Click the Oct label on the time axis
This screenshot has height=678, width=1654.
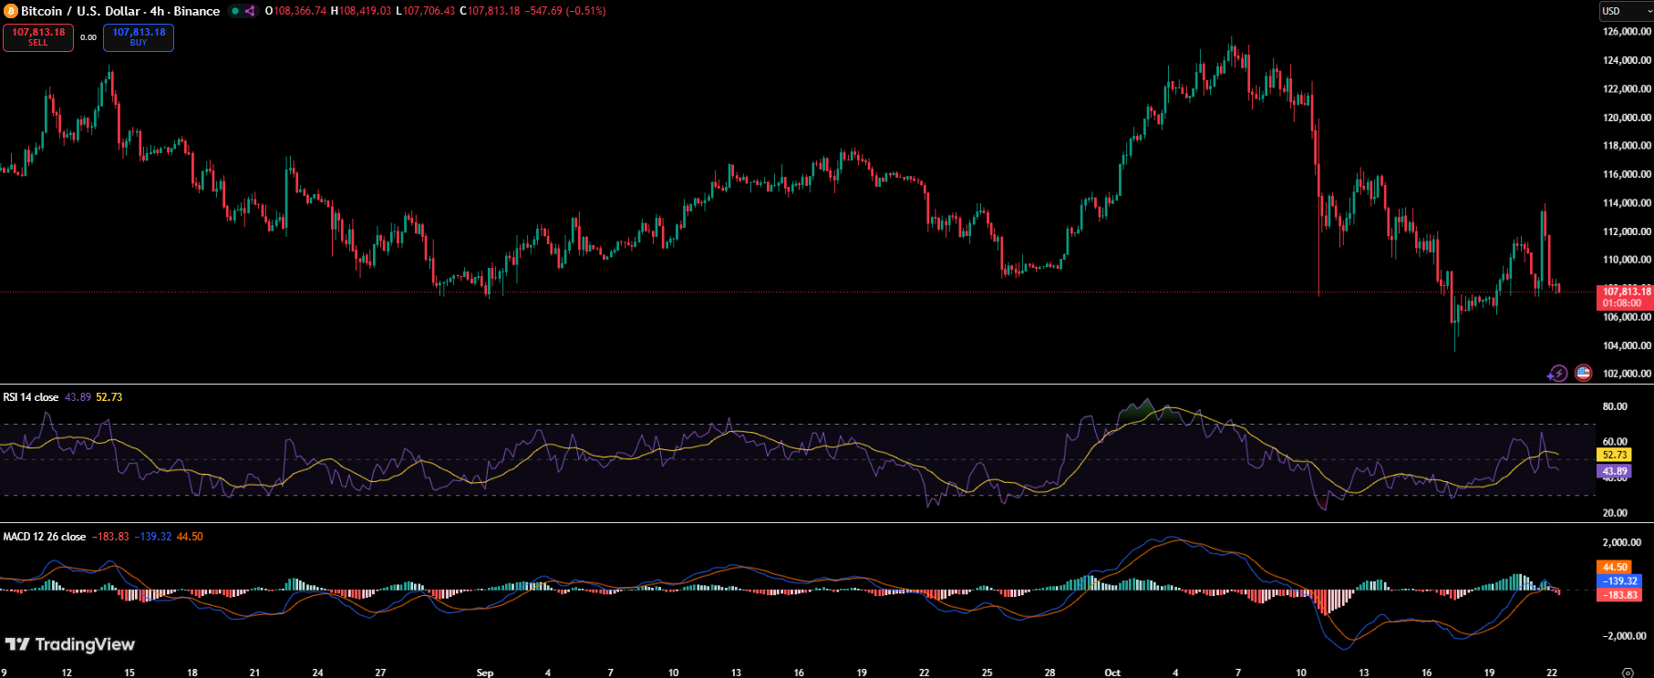click(1112, 673)
